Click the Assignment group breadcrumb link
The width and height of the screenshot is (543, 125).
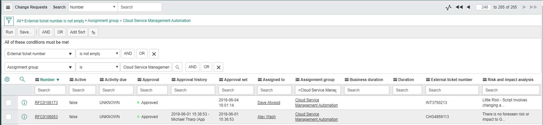pos(139,21)
